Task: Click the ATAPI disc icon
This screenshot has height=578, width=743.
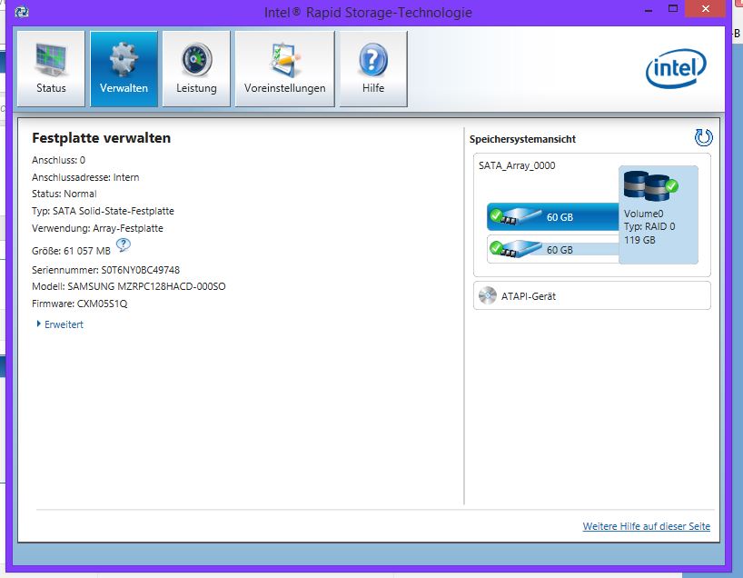Action: 487,295
